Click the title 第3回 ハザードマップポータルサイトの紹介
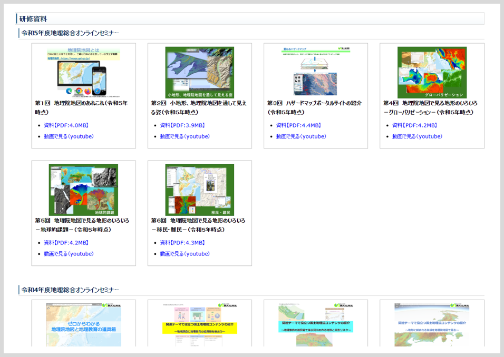This screenshot has width=504, height=357. click(314, 107)
